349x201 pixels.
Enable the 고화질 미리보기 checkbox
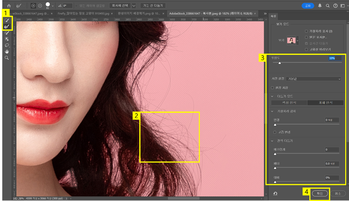pyautogui.click(x=306, y=48)
